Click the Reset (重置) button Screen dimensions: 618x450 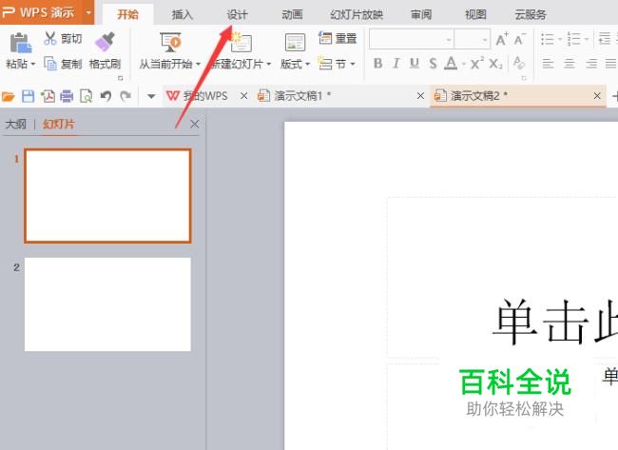coord(338,38)
